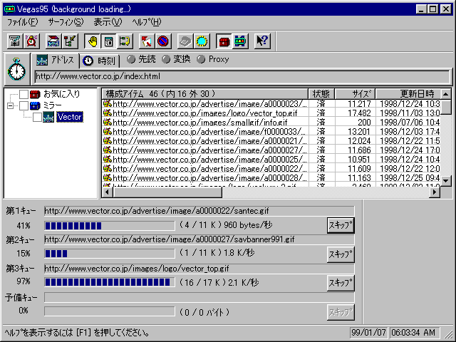456x342 pixels.
Task: Select the advertise/image/f0000033 row
Action: (x=271, y=131)
